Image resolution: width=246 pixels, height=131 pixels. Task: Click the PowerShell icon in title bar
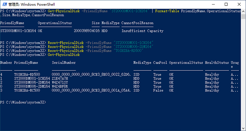[x=5, y=4]
